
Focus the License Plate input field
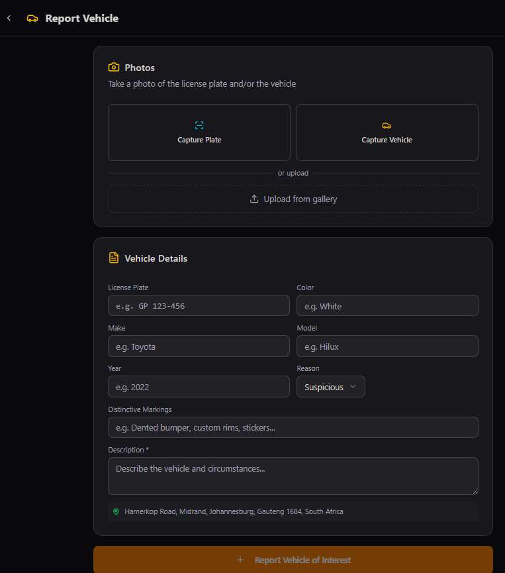(199, 305)
